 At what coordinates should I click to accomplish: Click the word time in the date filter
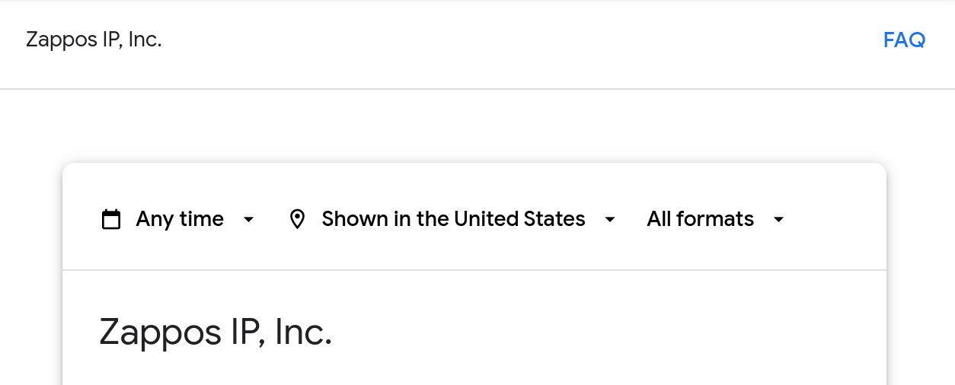201,219
